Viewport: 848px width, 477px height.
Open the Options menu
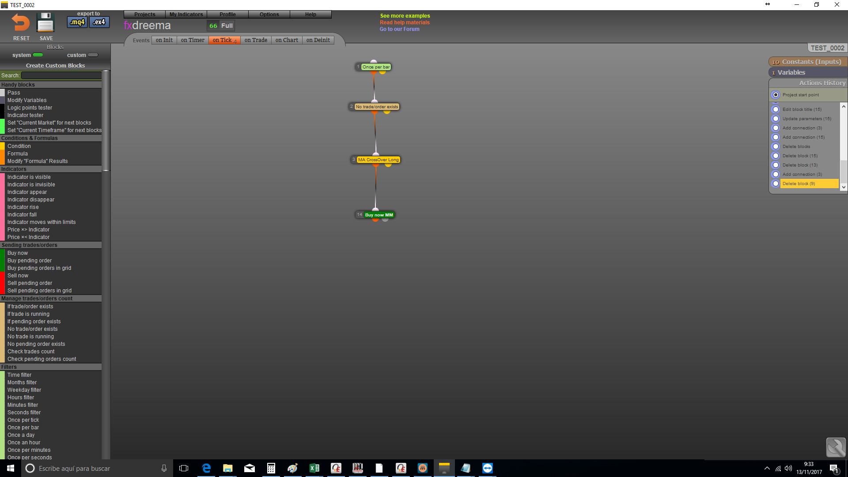(269, 15)
